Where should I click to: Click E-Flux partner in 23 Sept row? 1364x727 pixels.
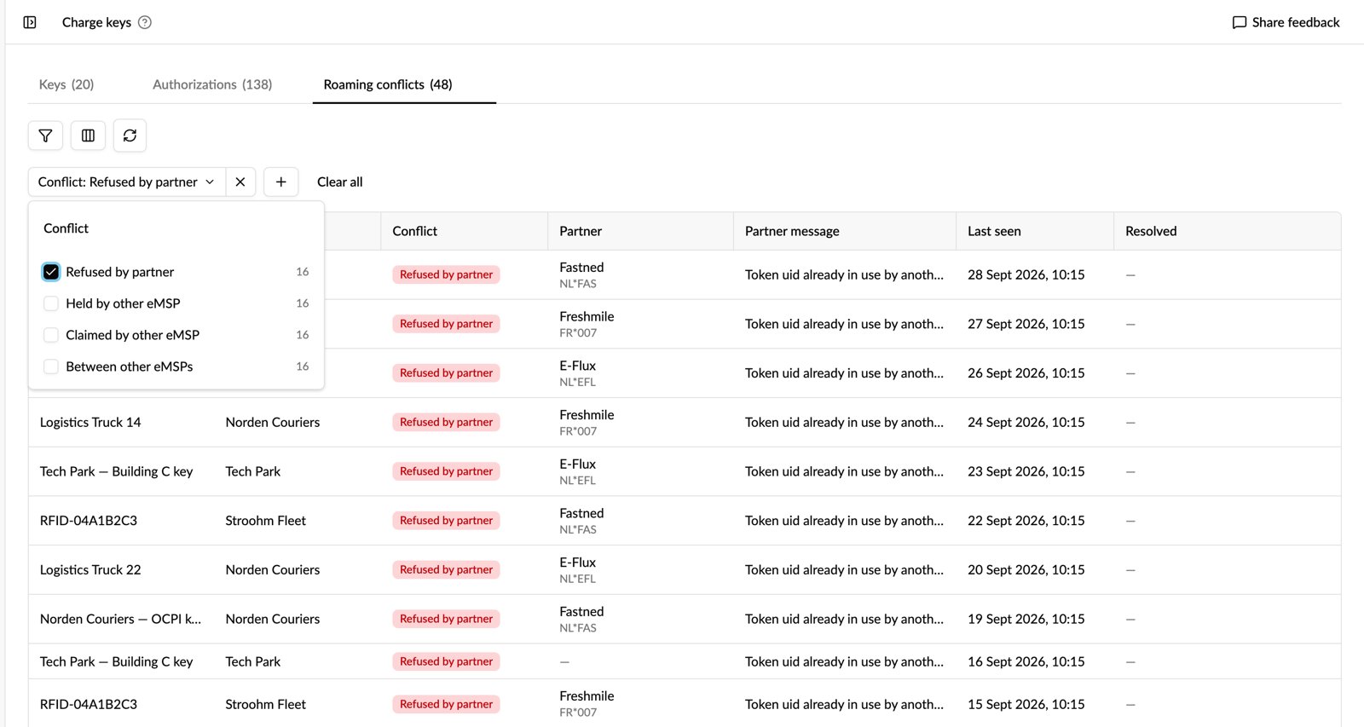pos(578,464)
